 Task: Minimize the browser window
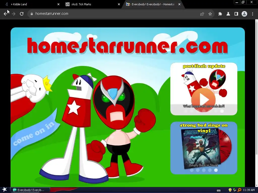coord(237,2)
